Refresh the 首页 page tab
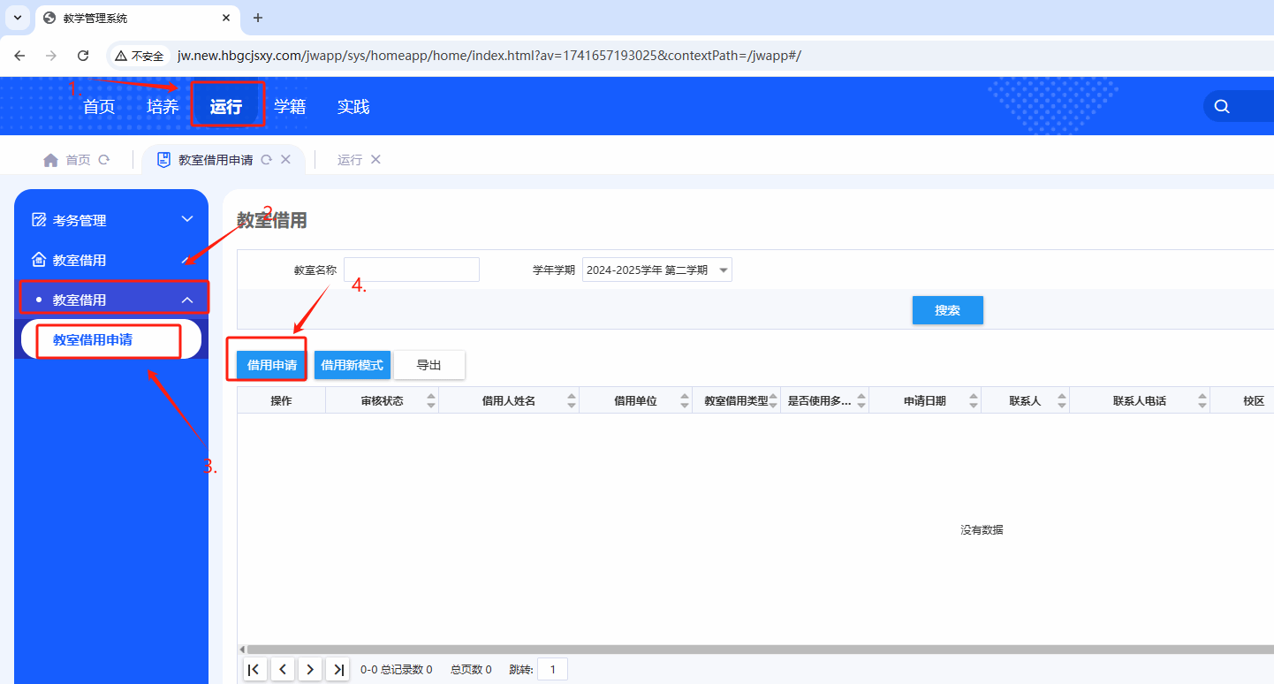1274x684 pixels. click(103, 160)
